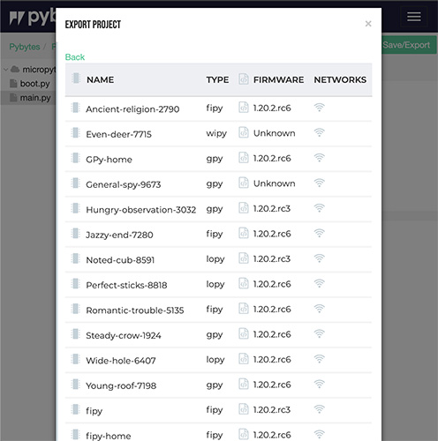This screenshot has width=438, height=441.
Task: Click the firmware file icon in GPy-home row
Action: [x=244, y=158]
